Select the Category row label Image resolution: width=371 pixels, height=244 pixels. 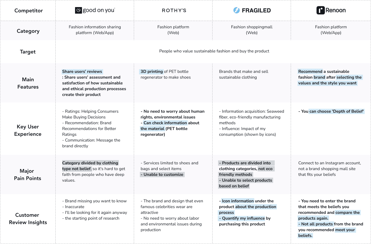click(28, 31)
